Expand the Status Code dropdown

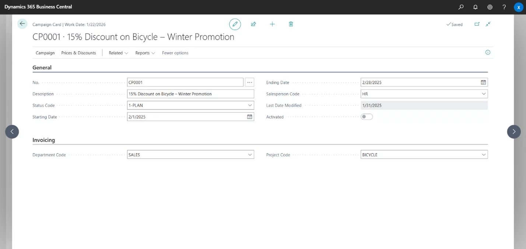click(x=250, y=105)
